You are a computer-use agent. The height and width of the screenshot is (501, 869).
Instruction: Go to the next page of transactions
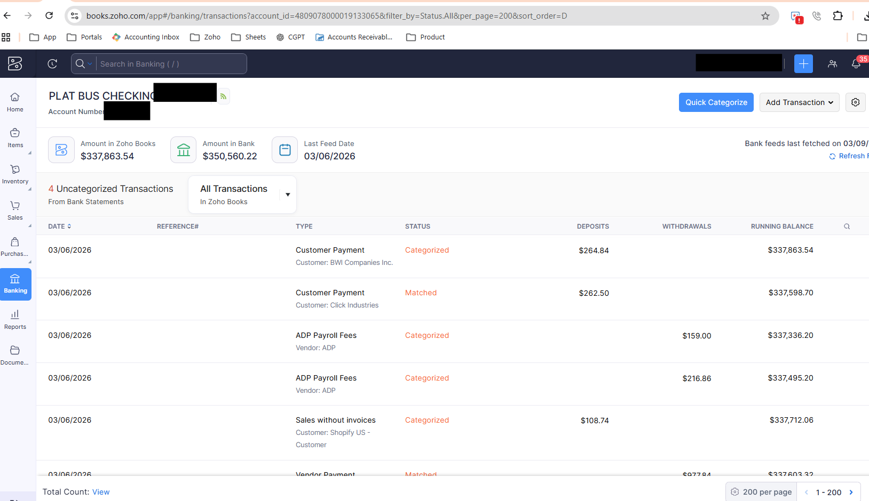[851, 492]
